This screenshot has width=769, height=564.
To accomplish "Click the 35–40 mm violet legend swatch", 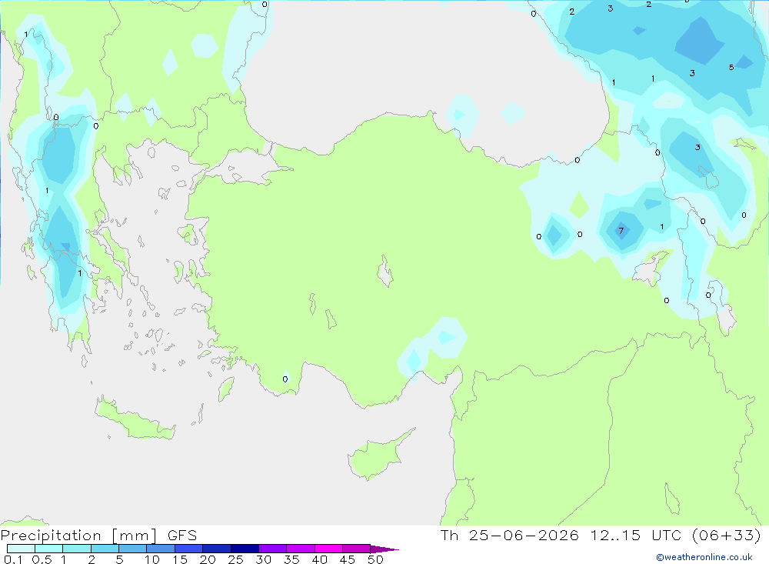I will pos(301,549).
